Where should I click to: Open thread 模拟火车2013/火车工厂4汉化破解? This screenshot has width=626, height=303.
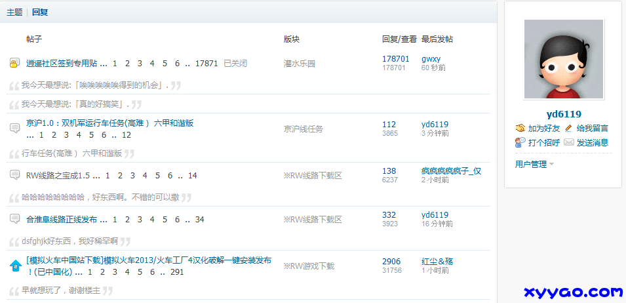click(149, 260)
